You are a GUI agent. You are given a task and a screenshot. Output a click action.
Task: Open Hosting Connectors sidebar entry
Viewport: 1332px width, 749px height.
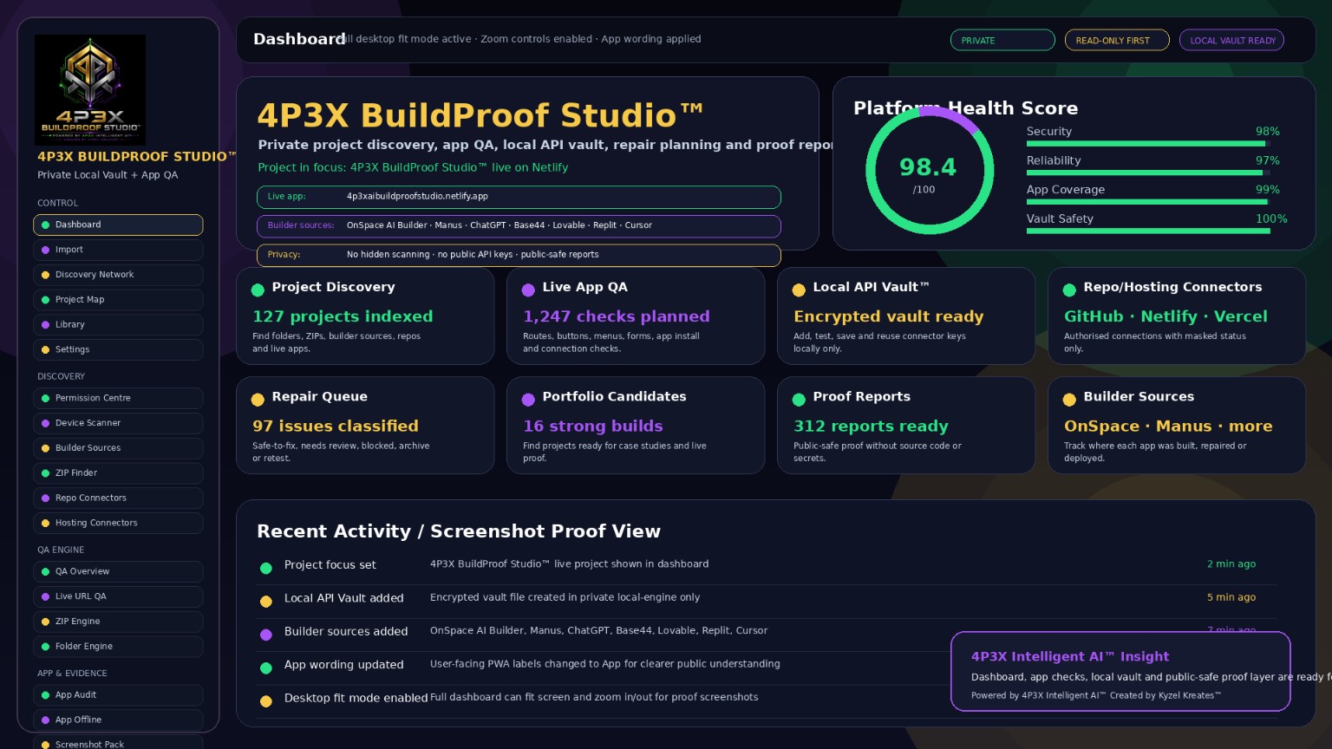118,523
